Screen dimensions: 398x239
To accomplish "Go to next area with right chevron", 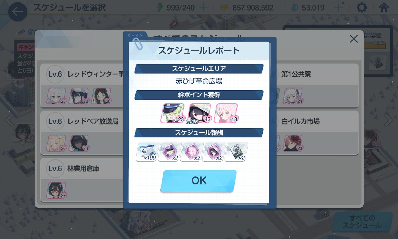I will tap(388, 120).
